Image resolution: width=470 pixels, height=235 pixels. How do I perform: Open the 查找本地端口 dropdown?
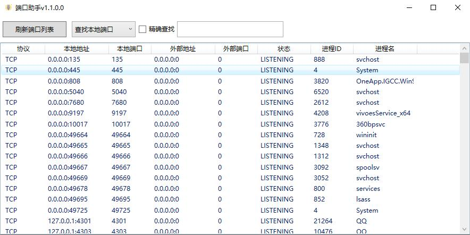pyautogui.click(x=104, y=29)
